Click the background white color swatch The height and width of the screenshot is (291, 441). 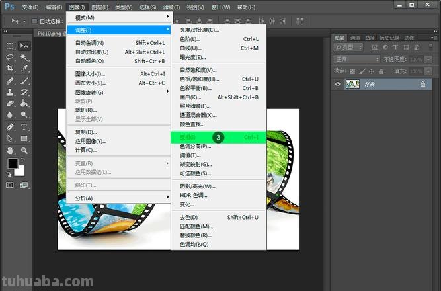(20, 172)
